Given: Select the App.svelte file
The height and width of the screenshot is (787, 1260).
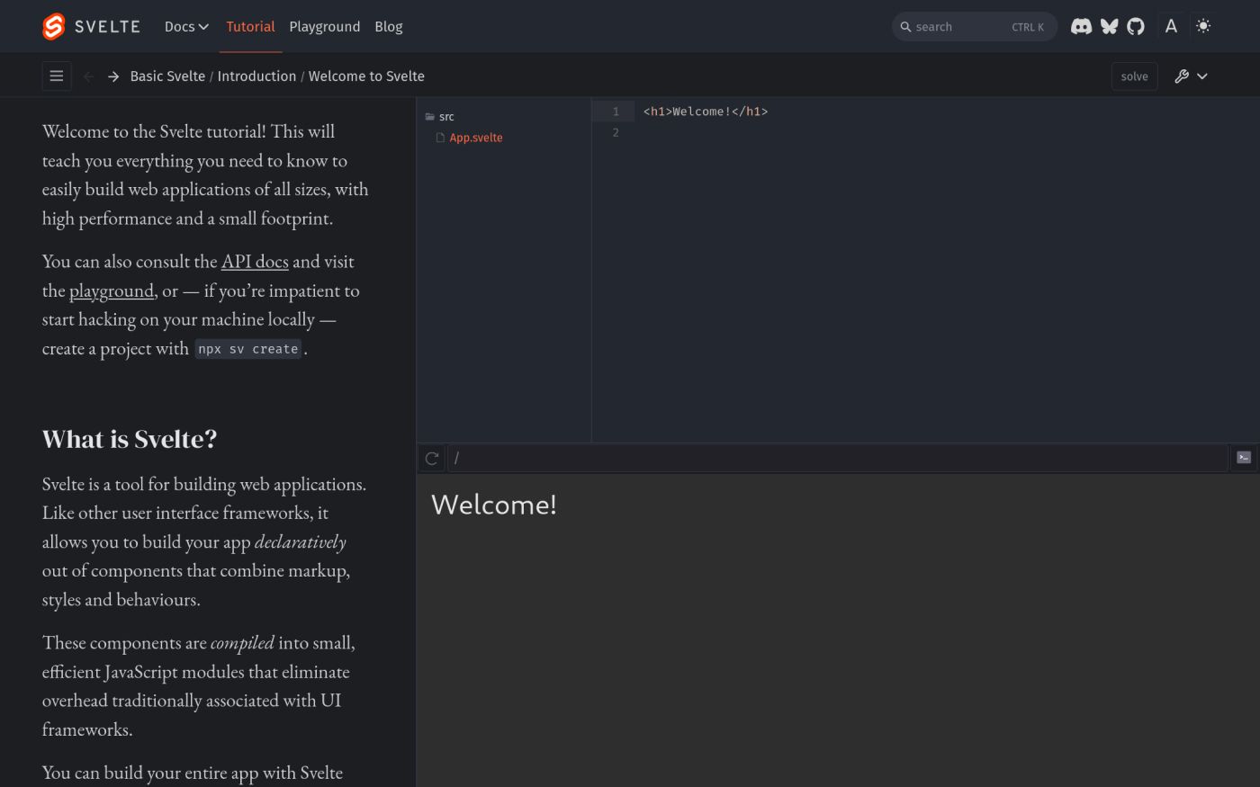Looking at the screenshot, I should 476,138.
